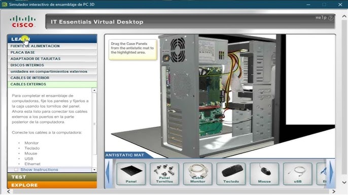Image resolution: width=348 pixels, height=195 pixels.
Task: Pick the USB cable icon
Action: point(297,174)
